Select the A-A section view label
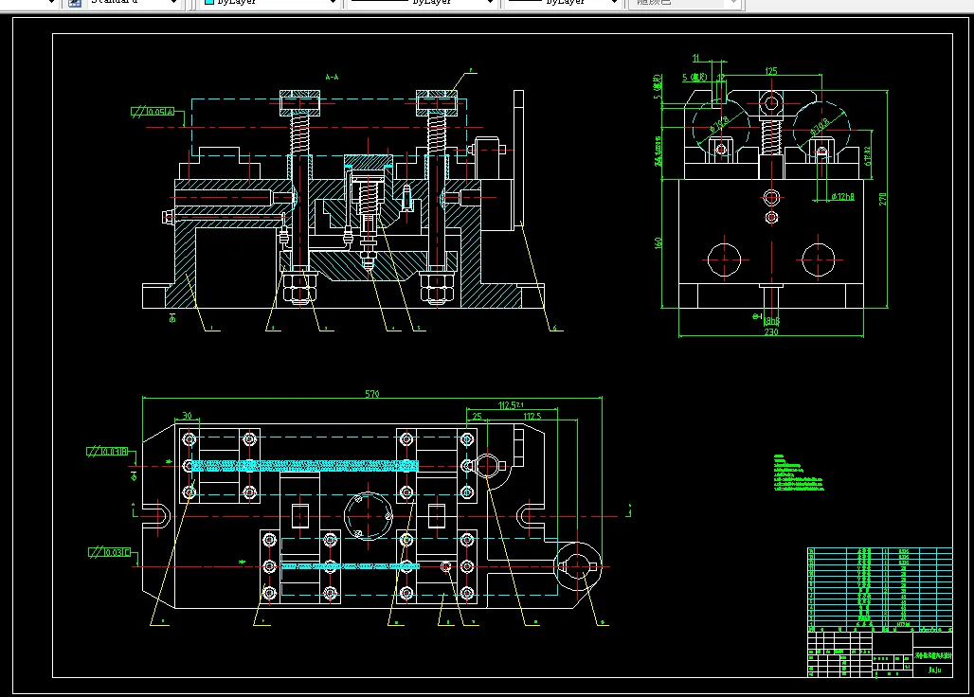Image resolution: width=974 pixels, height=697 pixels. (x=332, y=77)
